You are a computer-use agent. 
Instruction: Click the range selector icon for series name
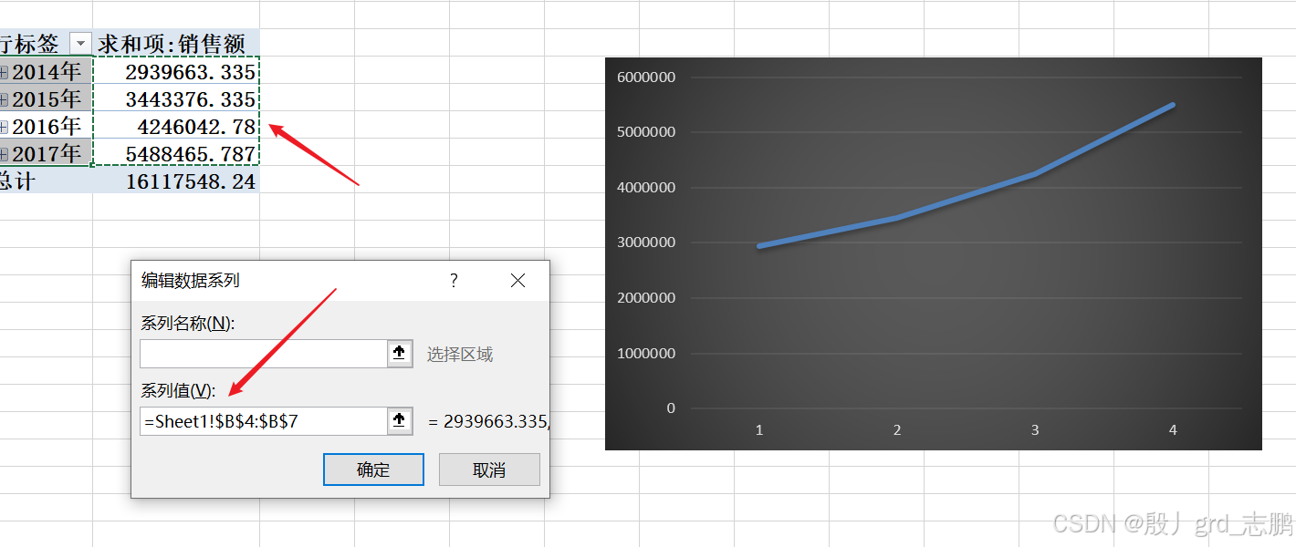[x=400, y=354]
